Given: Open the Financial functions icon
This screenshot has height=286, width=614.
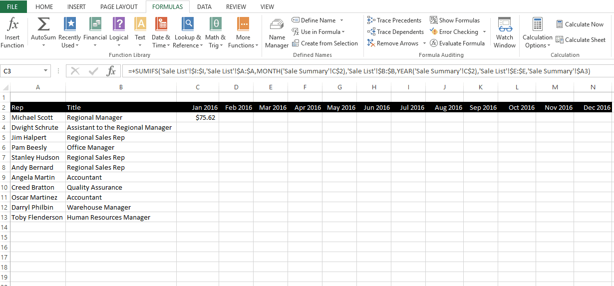Looking at the screenshot, I should pyautogui.click(x=95, y=24).
